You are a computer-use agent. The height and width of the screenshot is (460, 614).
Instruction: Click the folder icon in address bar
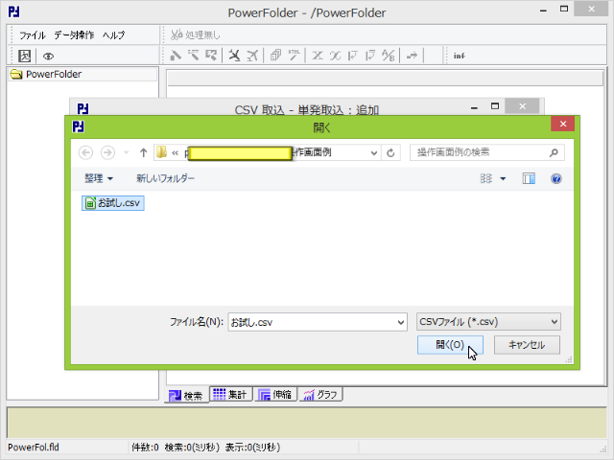point(161,152)
